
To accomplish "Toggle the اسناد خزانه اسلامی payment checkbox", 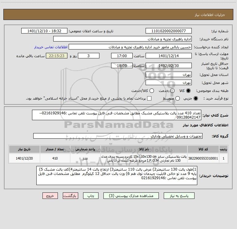I will pos(149,98).
